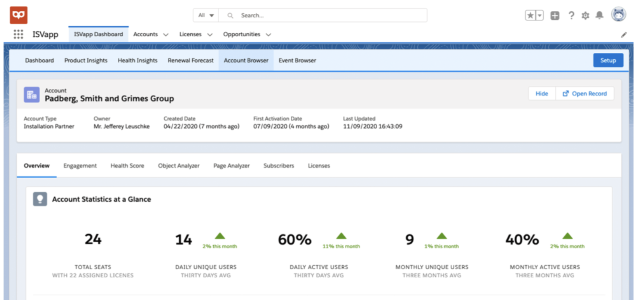Viewport: 641px width, 300px height.
Task: Click the blue Setup button
Action: (608, 60)
